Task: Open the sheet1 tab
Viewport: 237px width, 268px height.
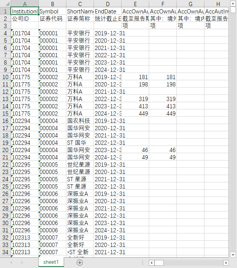Action: coord(51,262)
